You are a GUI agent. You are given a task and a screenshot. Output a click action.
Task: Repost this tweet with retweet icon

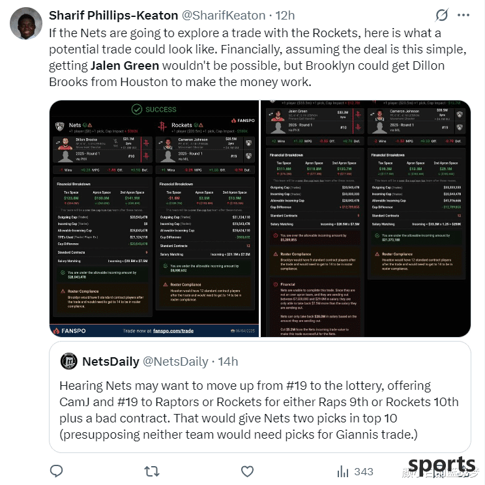point(152,471)
